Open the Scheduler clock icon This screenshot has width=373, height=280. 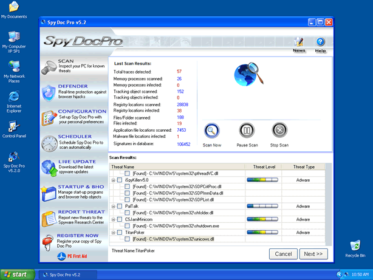pos(49,143)
